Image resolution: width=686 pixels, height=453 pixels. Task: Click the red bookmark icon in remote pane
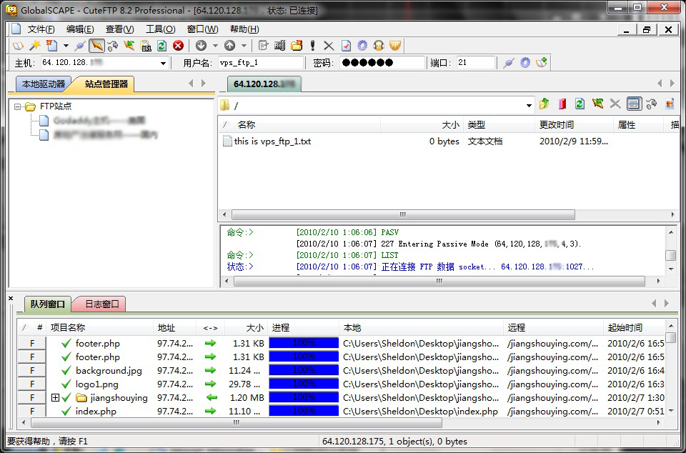[x=562, y=104]
